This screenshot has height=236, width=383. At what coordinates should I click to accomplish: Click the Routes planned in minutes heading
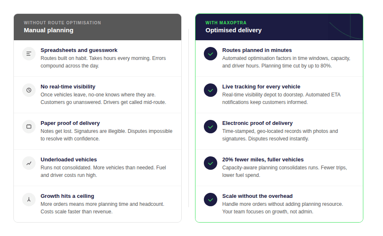click(257, 50)
